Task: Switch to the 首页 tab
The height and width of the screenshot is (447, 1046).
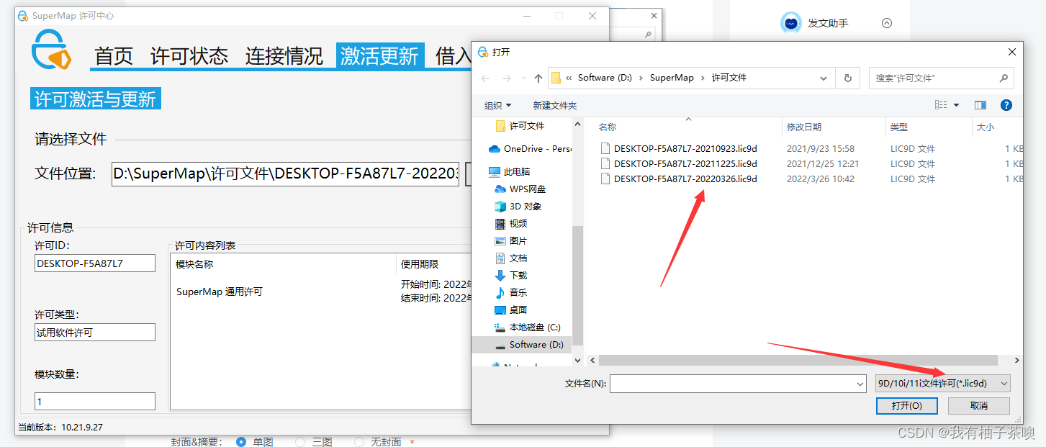Action: pos(114,56)
